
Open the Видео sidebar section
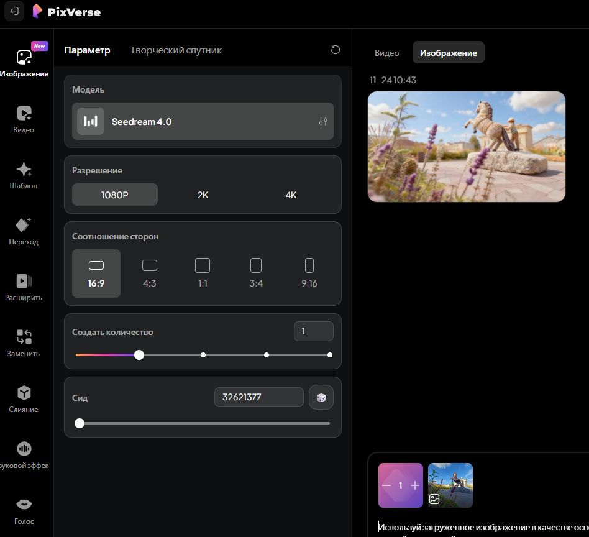click(24, 119)
